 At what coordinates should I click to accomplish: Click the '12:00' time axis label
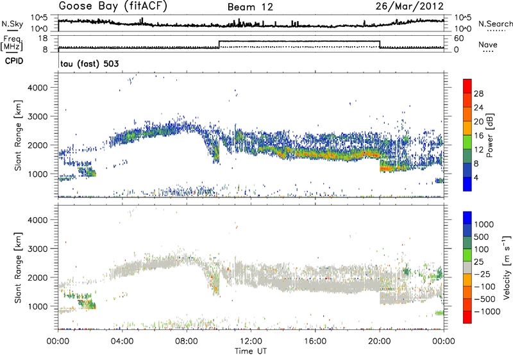(251, 342)
